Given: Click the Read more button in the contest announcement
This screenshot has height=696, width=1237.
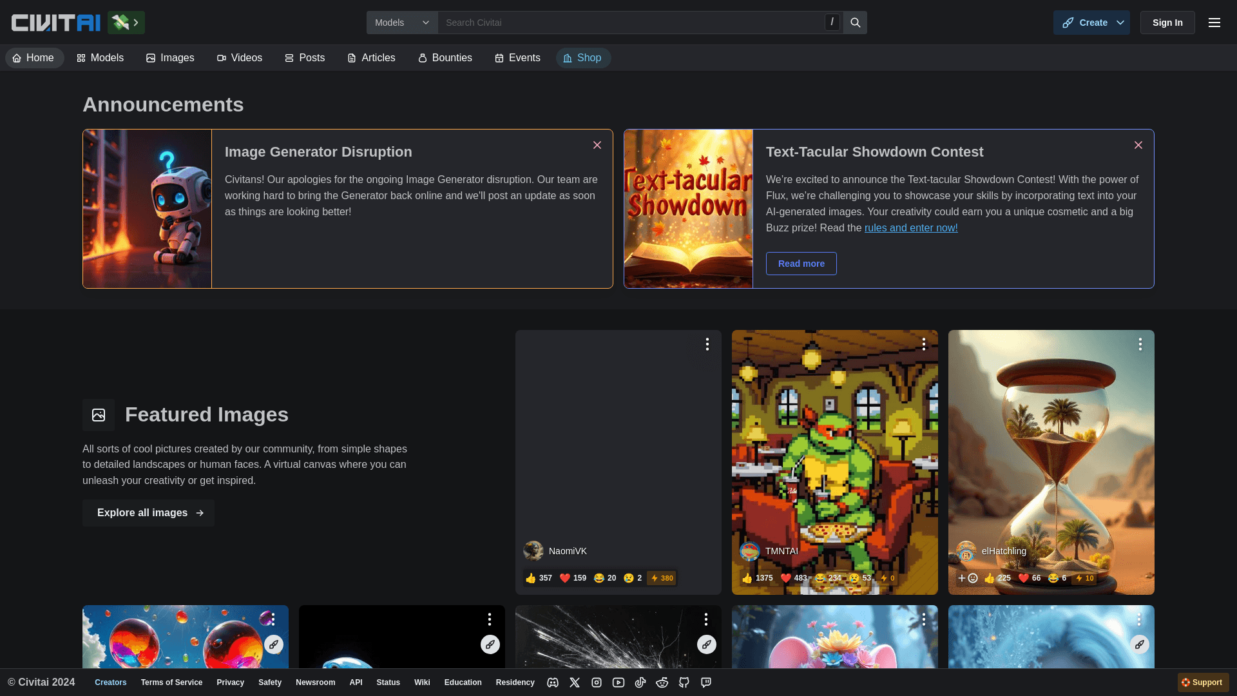Looking at the screenshot, I should [x=801, y=264].
